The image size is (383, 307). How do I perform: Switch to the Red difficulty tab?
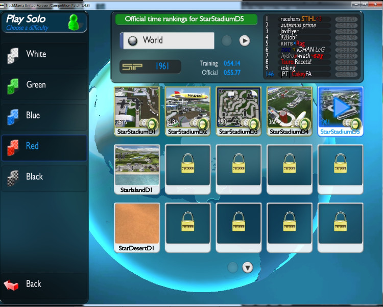click(44, 146)
